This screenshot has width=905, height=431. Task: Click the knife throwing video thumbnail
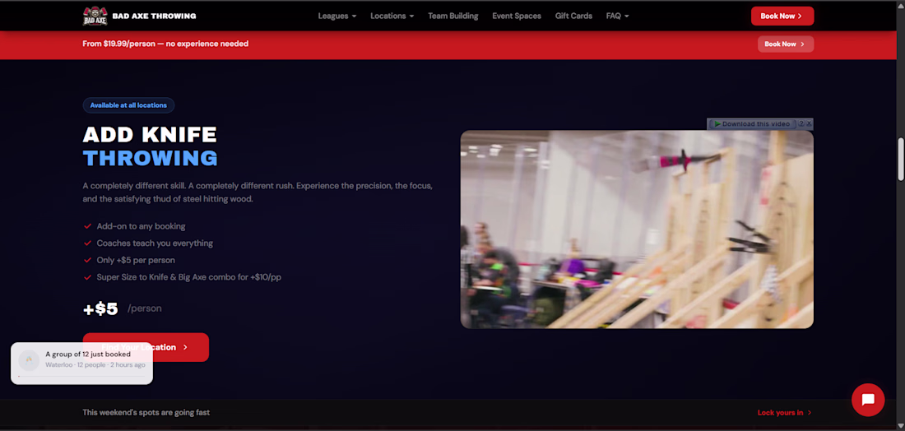coord(637,229)
